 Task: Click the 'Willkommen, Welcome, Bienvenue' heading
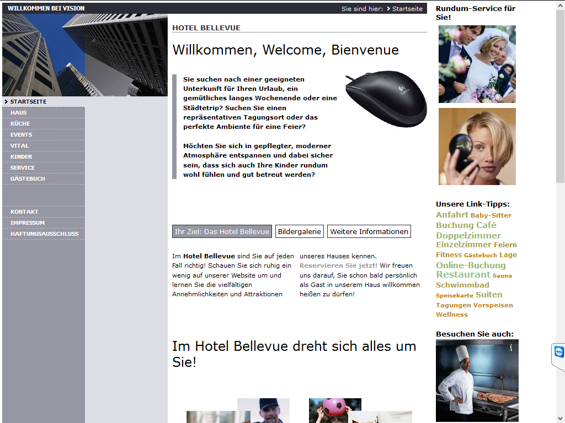(285, 50)
